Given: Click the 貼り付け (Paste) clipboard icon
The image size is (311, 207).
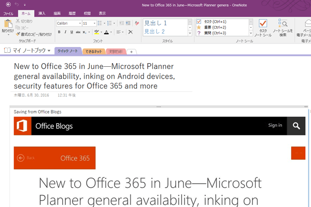Looking at the screenshot, I should click(8, 24).
